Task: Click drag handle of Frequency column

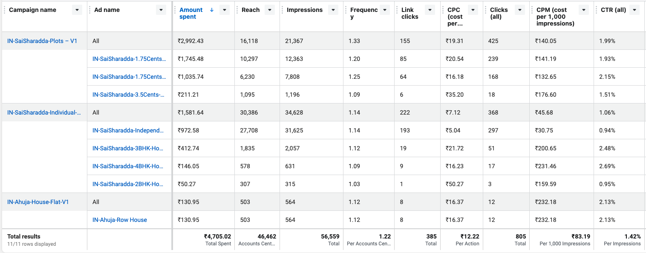Action: tap(346, 10)
